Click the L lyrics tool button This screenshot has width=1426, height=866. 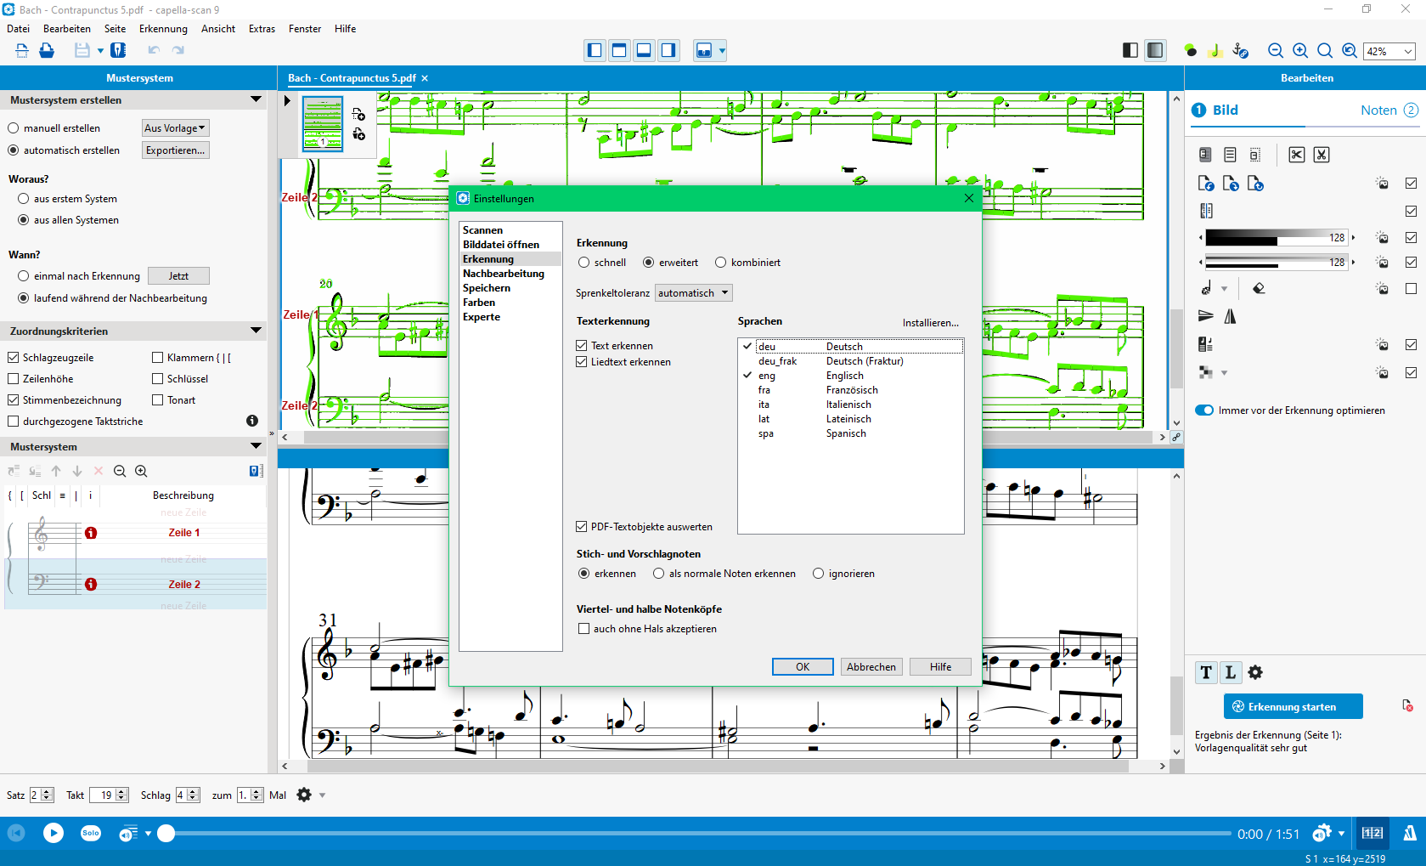pyautogui.click(x=1230, y=673)
